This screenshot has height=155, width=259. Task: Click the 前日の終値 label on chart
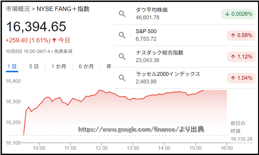coord(238,127)
